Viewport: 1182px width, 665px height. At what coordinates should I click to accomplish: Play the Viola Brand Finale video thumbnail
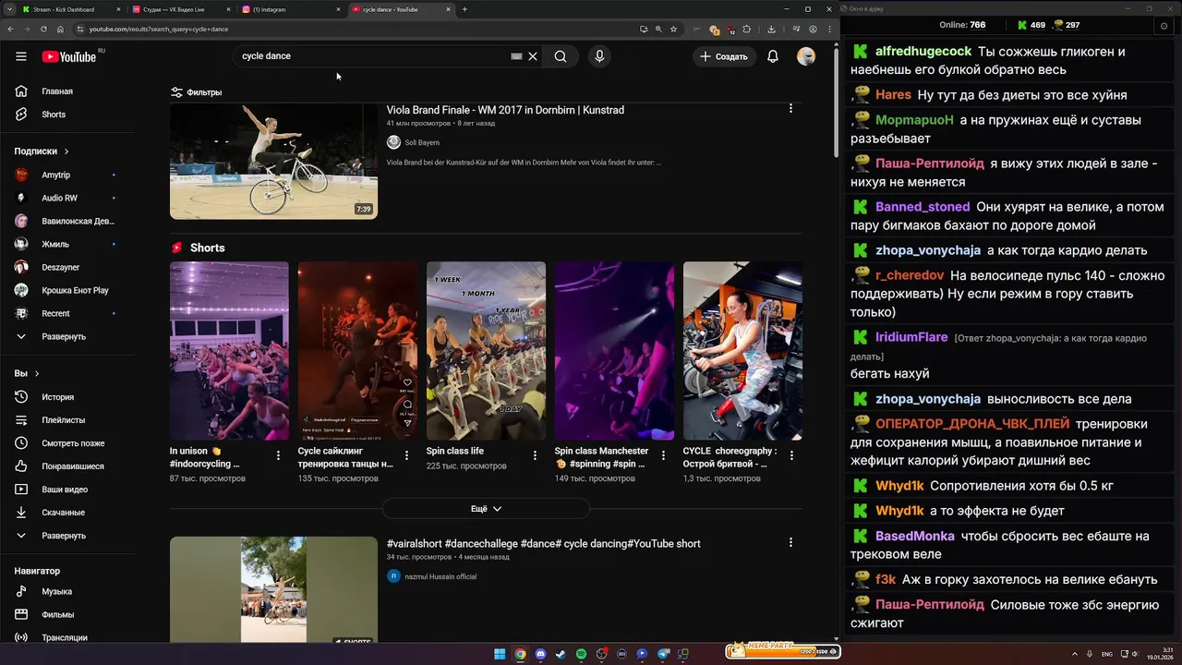pyautogui.click(x=273, y=161)
